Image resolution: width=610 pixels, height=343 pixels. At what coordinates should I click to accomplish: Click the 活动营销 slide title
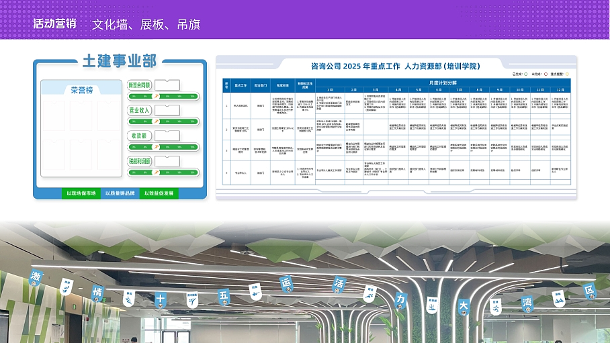pyautogui.click(x=54, y=23)
